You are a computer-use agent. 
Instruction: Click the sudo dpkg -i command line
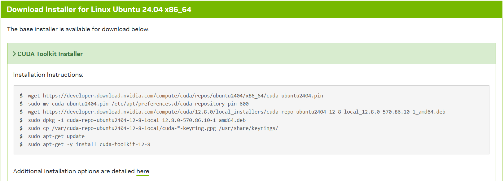coord(137,120)
